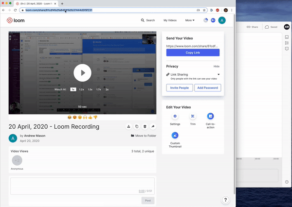The image size is (292, 207).
Task: Delete the video with the trash icon
Action: pos(145,126)
